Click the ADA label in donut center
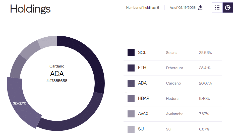The image size is (234, 138). click(57, 74)
